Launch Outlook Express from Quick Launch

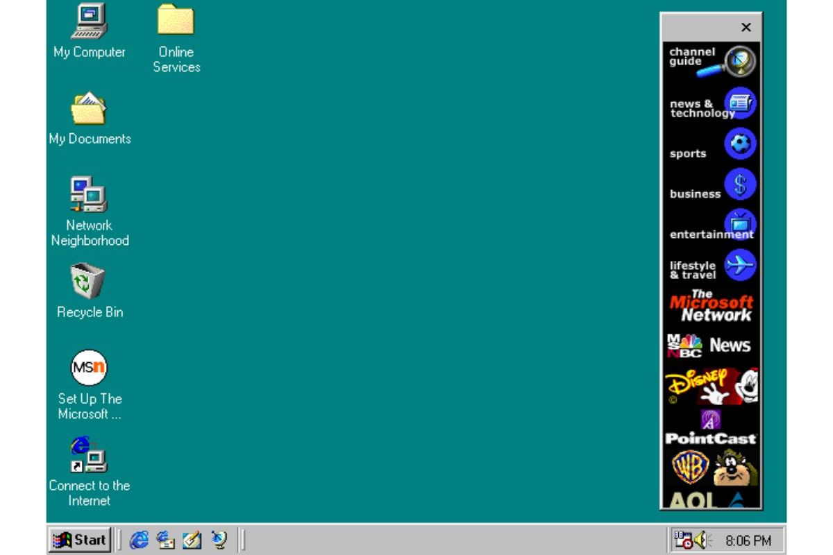(x=165, y=540)
